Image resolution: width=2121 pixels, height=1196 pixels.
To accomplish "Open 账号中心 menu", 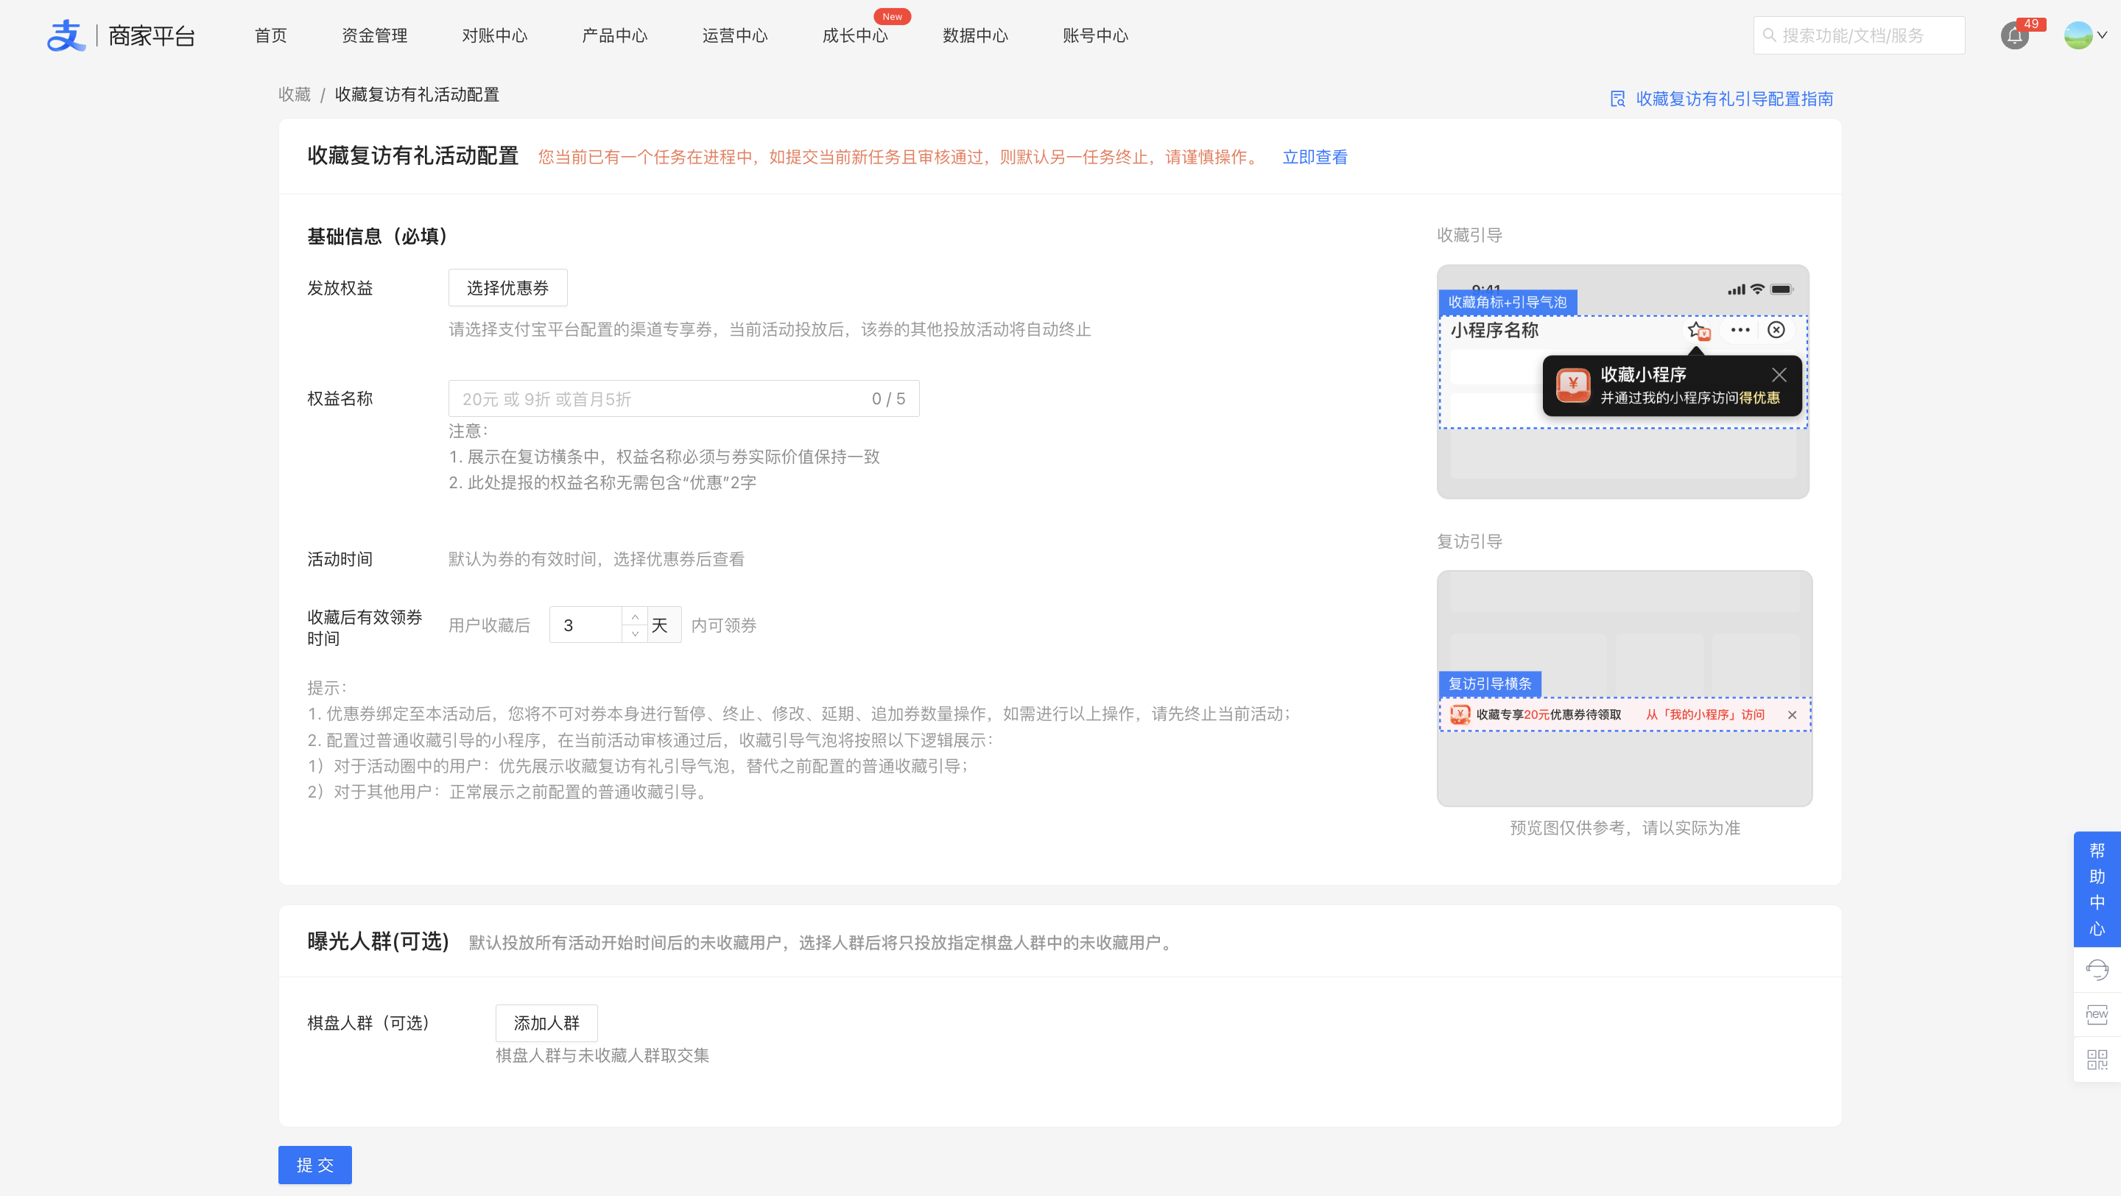I will coord(1096,35).
